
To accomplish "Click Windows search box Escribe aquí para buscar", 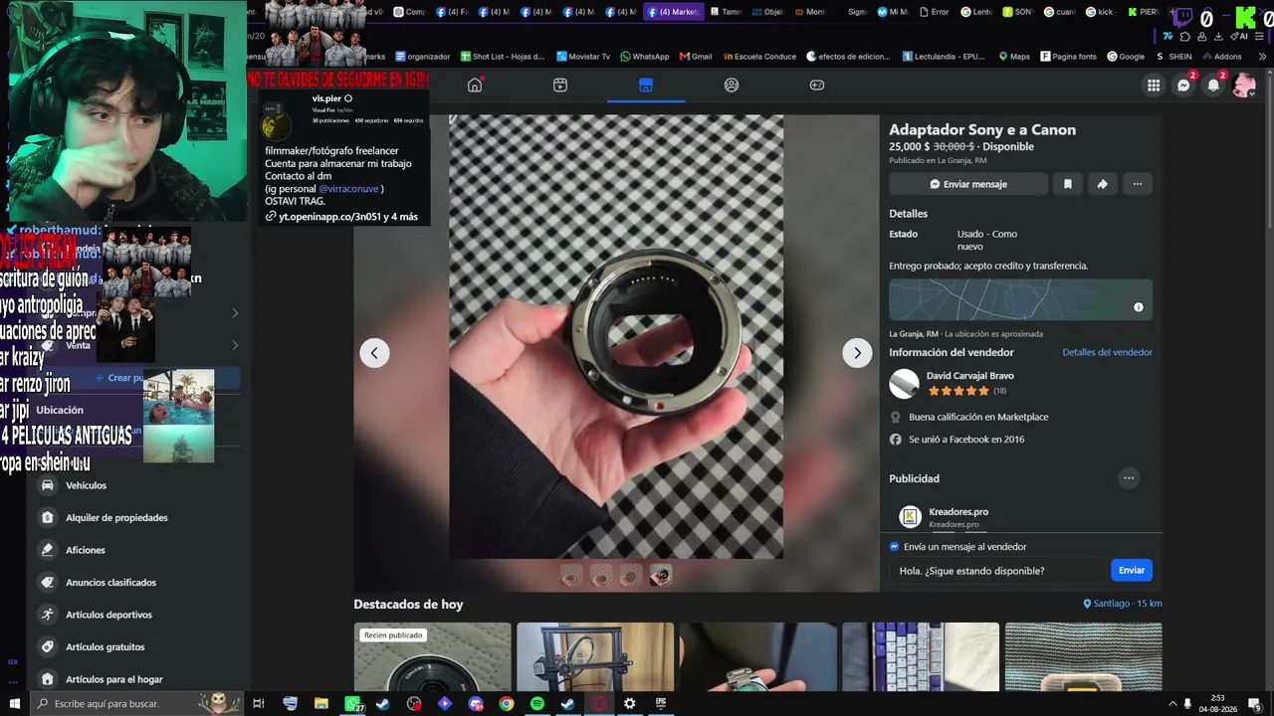I will (x=137, y=704).
